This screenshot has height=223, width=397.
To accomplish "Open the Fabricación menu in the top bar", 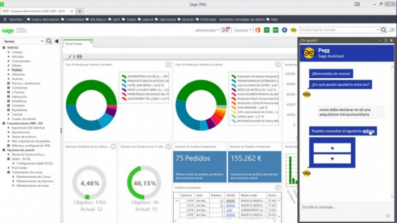I will (x=165, y=19).
